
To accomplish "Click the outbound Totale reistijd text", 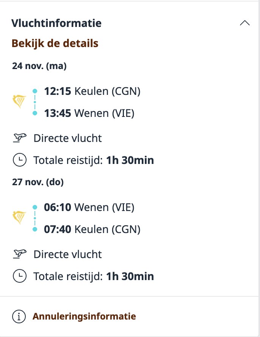I will [x=94, y=161].
